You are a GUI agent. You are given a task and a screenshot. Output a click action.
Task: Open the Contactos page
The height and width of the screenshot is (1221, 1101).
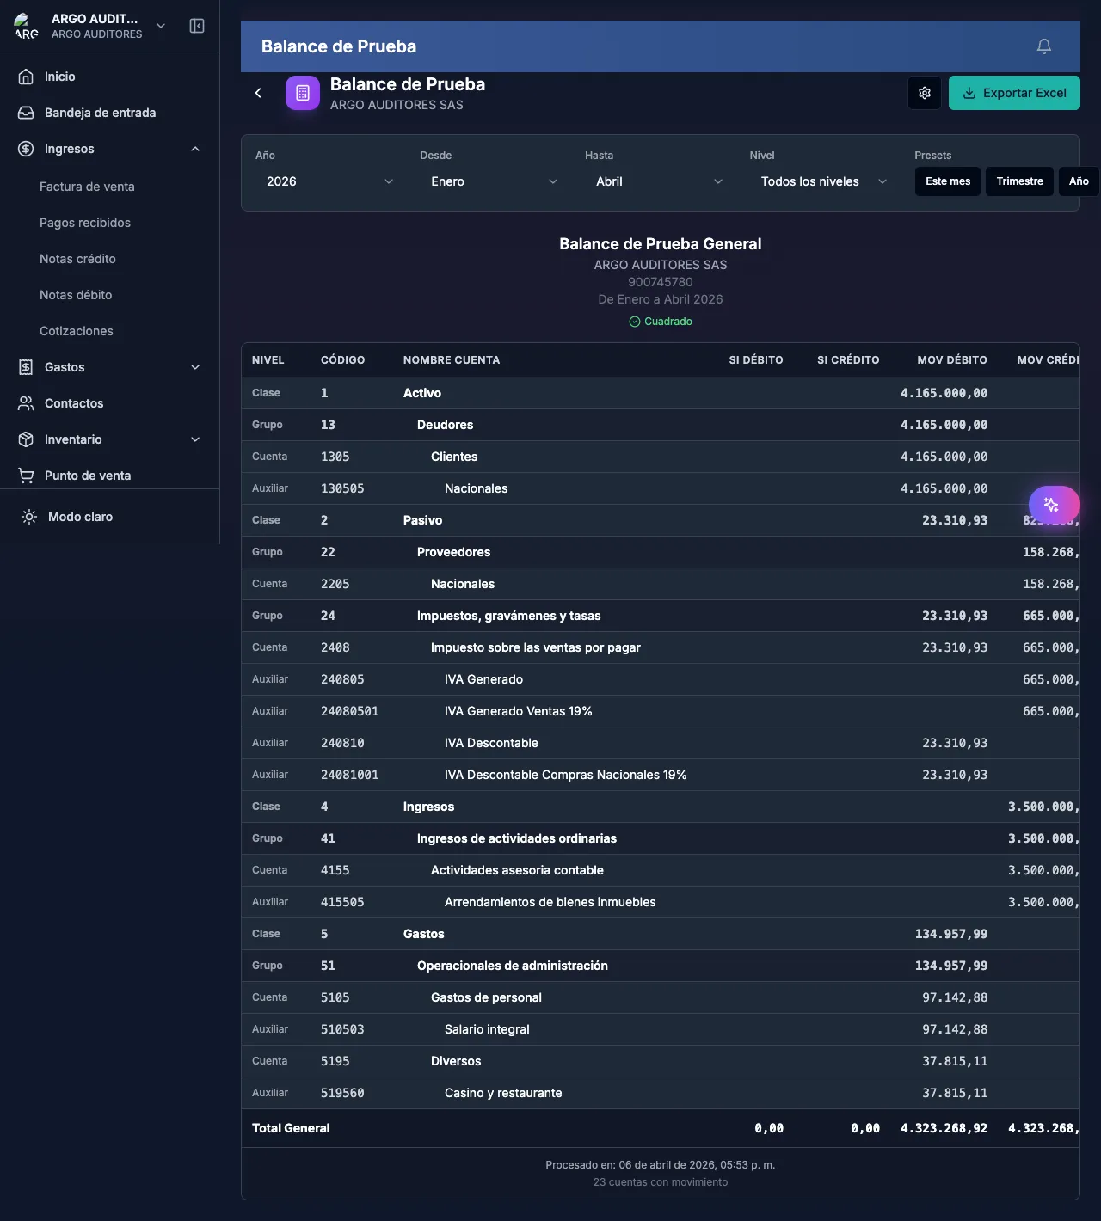pyautogui.click(x=74, y=403)
